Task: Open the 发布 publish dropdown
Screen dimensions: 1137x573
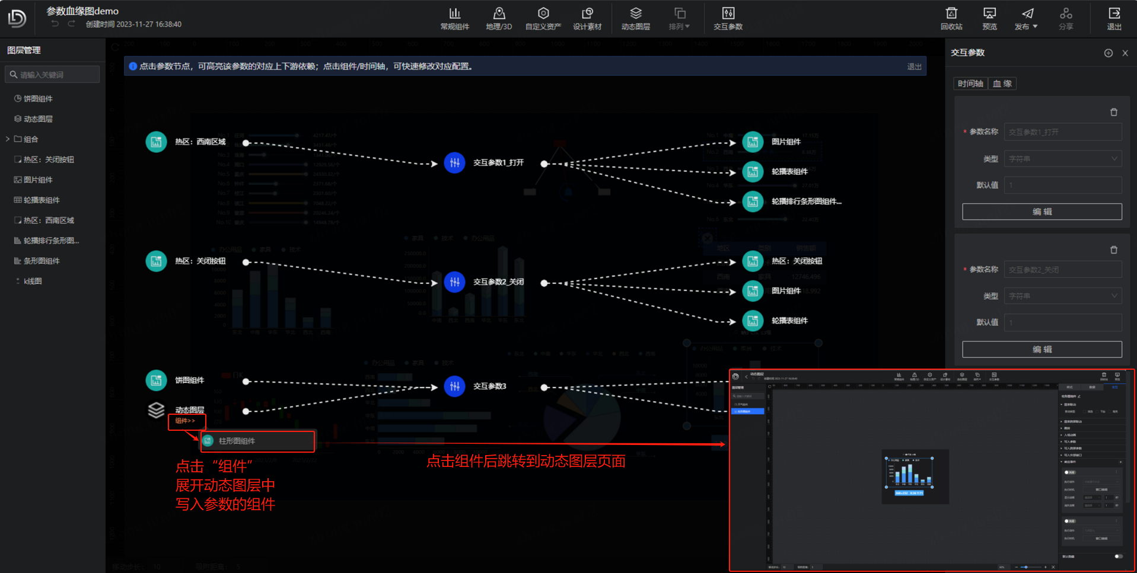Action: pyautogui.click(x=1026, y=18)
